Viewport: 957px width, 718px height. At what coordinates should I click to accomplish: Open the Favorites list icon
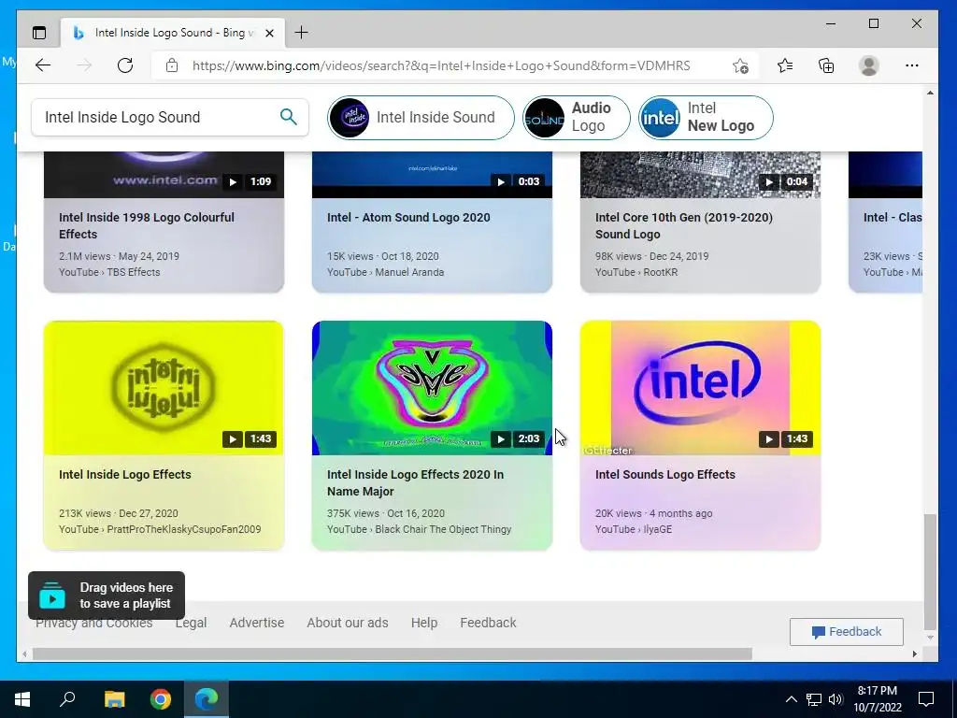785,65
